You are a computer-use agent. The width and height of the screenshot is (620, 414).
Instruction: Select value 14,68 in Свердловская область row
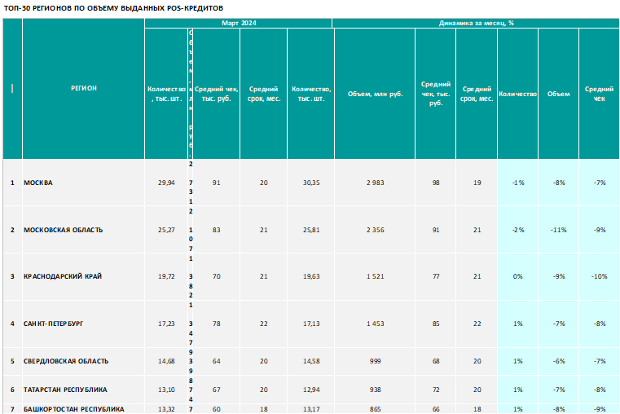pos(166,361)
